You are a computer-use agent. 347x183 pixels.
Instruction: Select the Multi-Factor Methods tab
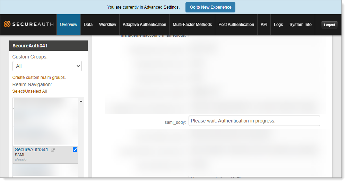(192, 25)
